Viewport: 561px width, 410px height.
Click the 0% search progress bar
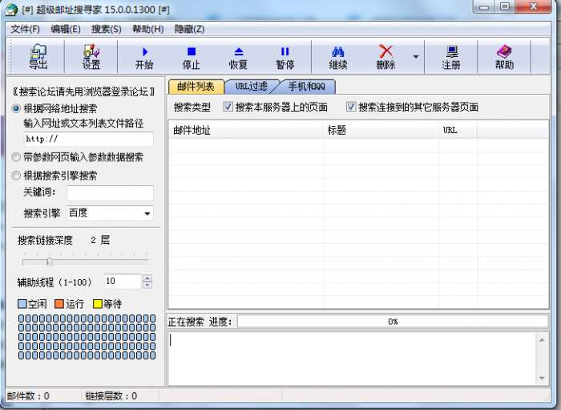pos(393,322)
